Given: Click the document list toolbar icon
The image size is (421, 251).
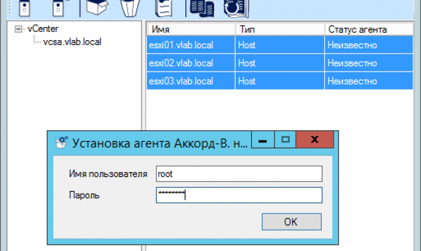Looking at the screenshot, I should [x=164, y=8].
